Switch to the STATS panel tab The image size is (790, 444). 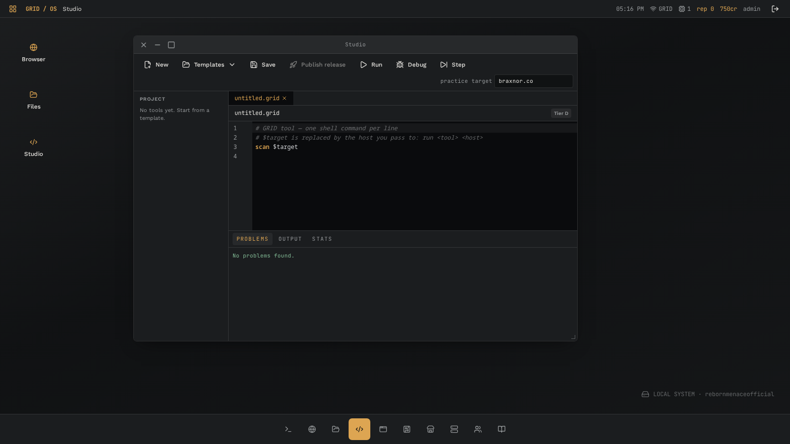(x=322, y=239)
